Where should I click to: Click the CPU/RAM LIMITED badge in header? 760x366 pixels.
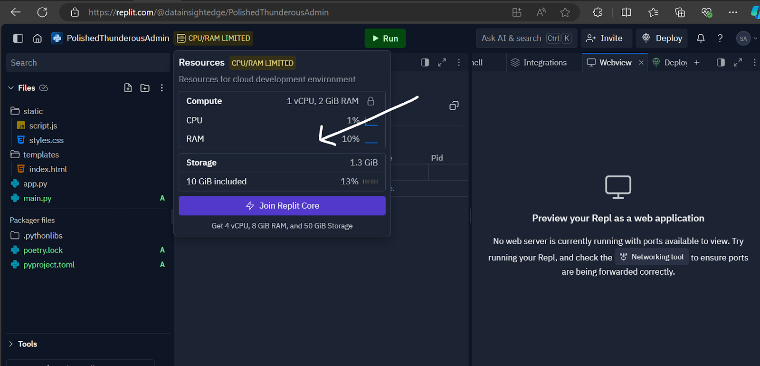tap(214, 38)
